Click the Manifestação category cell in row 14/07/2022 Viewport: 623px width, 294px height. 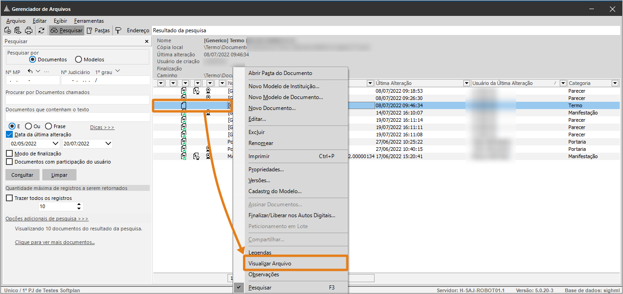tap(583, 113)
